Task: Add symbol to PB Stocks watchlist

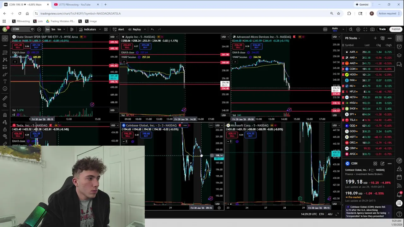Action: [375, 38]
